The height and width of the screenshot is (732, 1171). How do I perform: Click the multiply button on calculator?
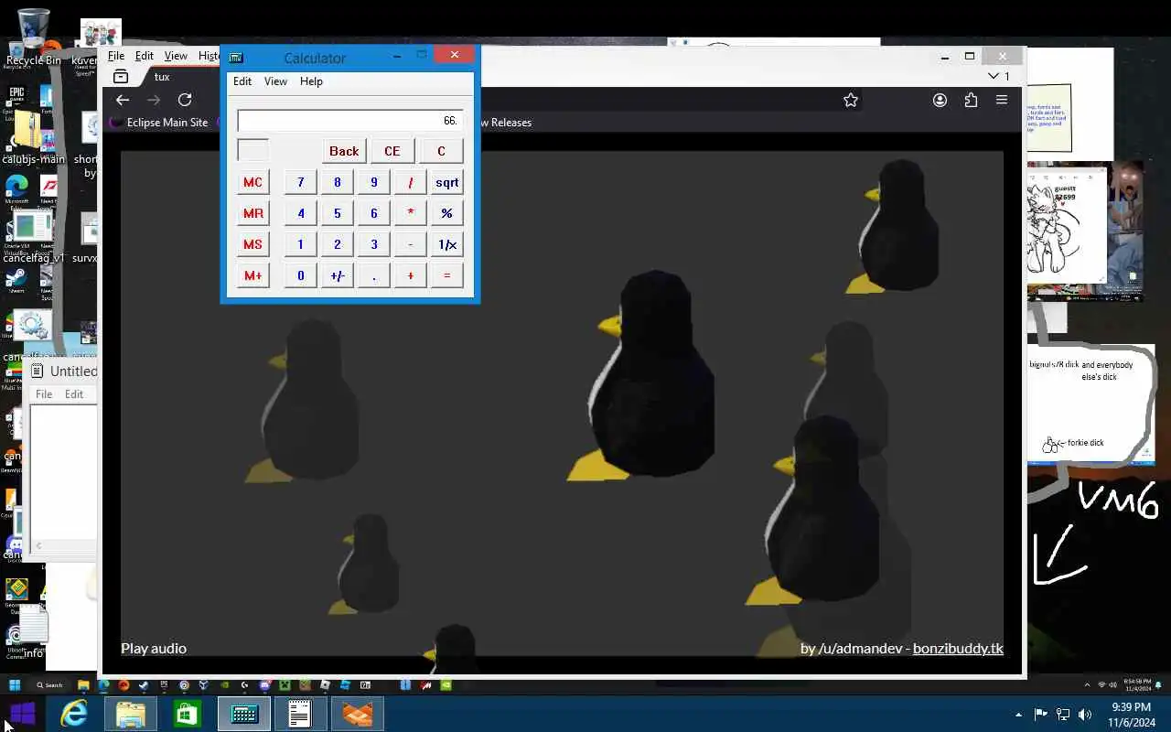pos(411,213)
